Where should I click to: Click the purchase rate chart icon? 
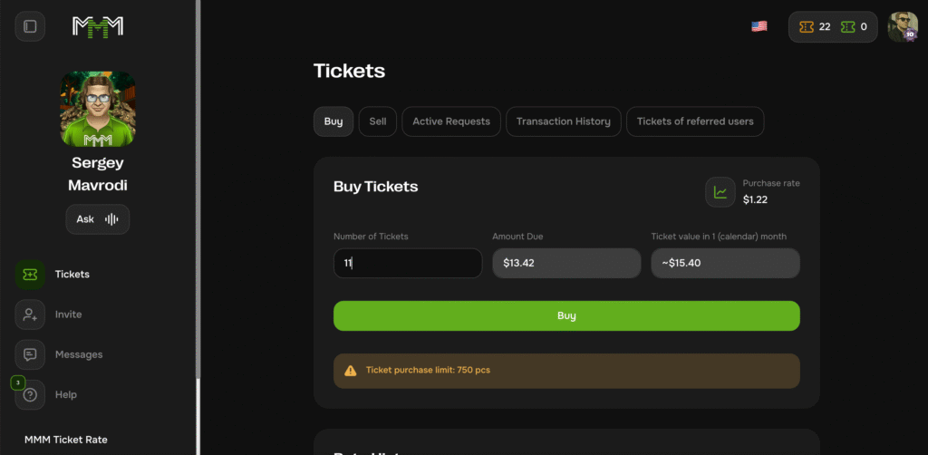720,192
